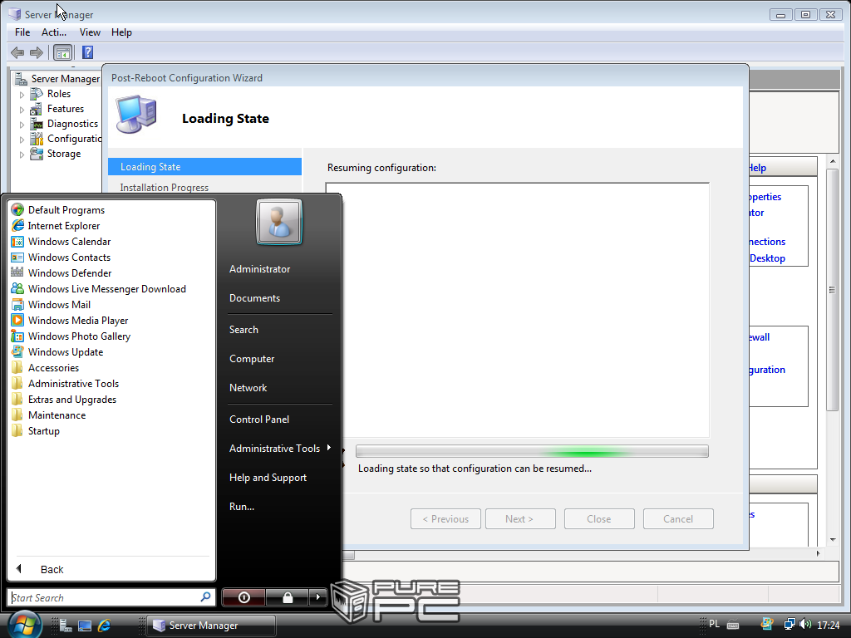Toggle the show/hide console tree icon
The image size is (851, 638).
point(63,52)
